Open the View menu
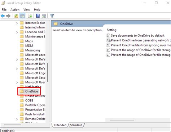Image resolution: width=171 pixels, height=132 pixels. [27, 10]
